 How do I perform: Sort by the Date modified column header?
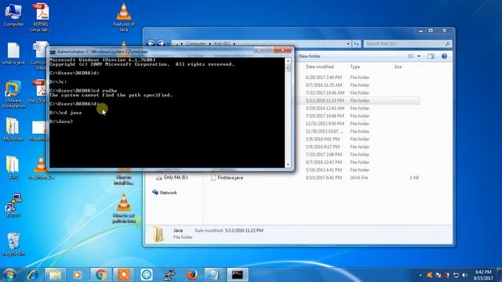click(x=319, y=67)
